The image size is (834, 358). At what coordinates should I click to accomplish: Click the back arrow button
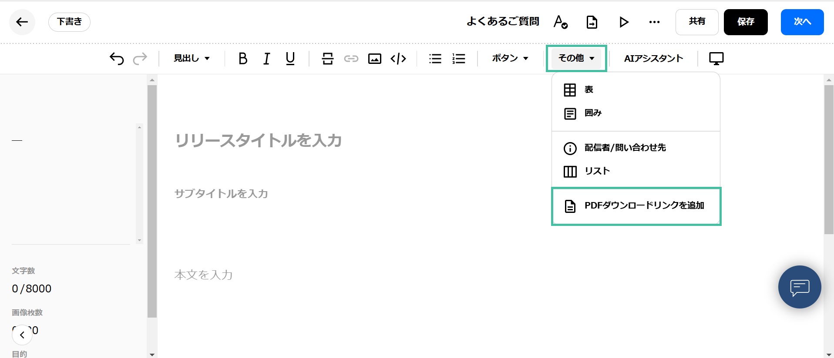click(22, 22)
